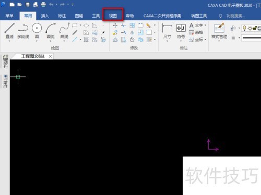Click the 尺寸 dimension button
Viewport: 261px width, 195px height.
coord(167,31)
